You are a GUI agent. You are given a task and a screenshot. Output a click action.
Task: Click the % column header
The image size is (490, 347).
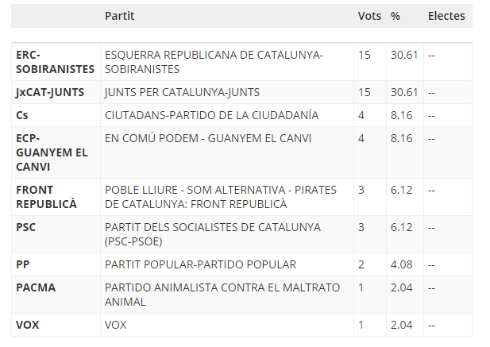tap(395, 16)
